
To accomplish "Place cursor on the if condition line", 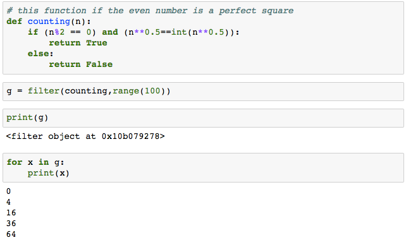I will click(x=133, y=32).
